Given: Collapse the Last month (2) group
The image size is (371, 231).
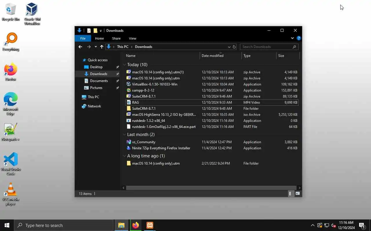Looking at the screenshot, I should point(124,135).
